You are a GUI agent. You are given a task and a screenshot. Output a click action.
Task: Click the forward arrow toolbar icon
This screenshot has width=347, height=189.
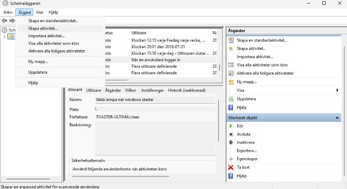[12, 21]
